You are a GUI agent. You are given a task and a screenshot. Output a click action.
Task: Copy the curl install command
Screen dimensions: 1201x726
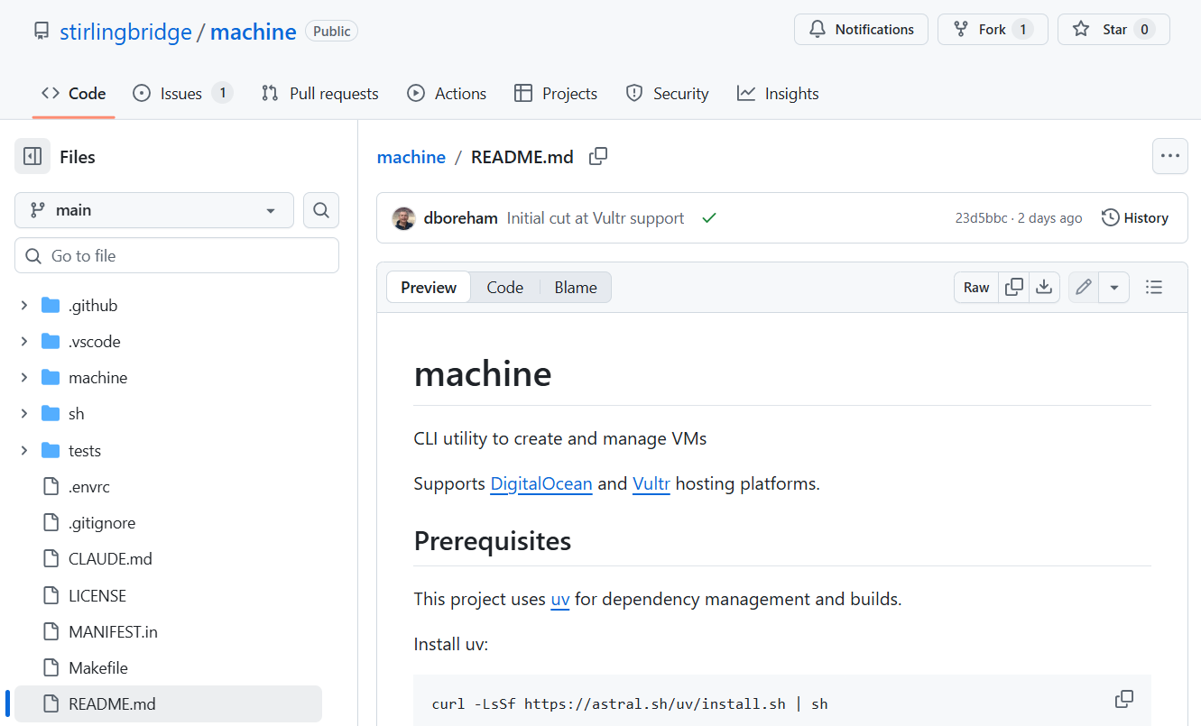[1124, 699]
